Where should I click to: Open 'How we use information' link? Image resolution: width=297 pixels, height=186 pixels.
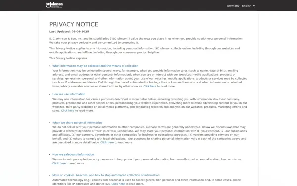pyautogui.click(x=69, y=94)
